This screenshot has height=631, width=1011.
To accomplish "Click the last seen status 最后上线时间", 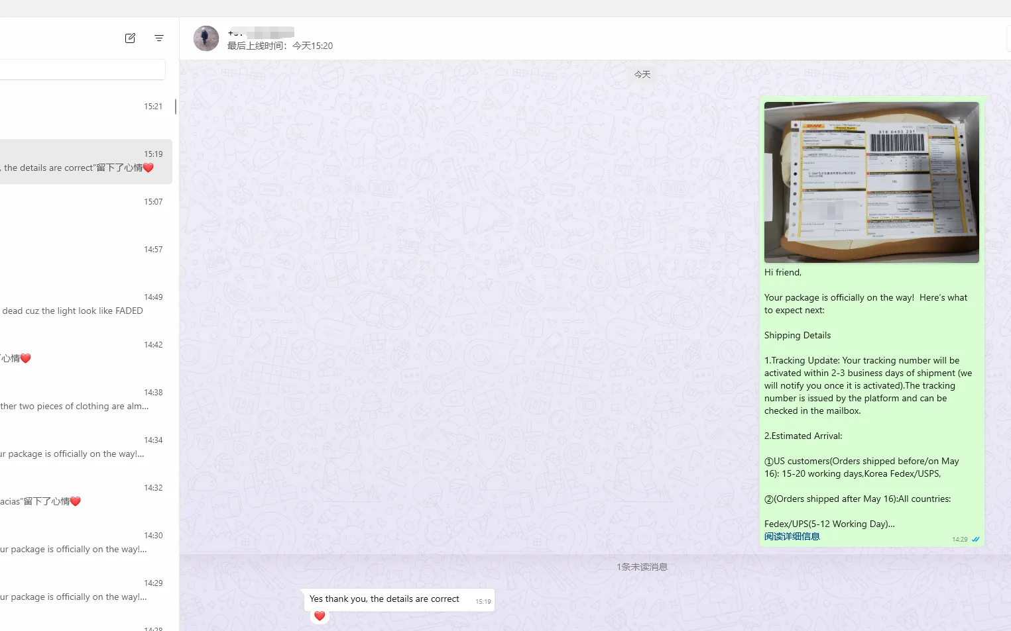I will point(280,46).
